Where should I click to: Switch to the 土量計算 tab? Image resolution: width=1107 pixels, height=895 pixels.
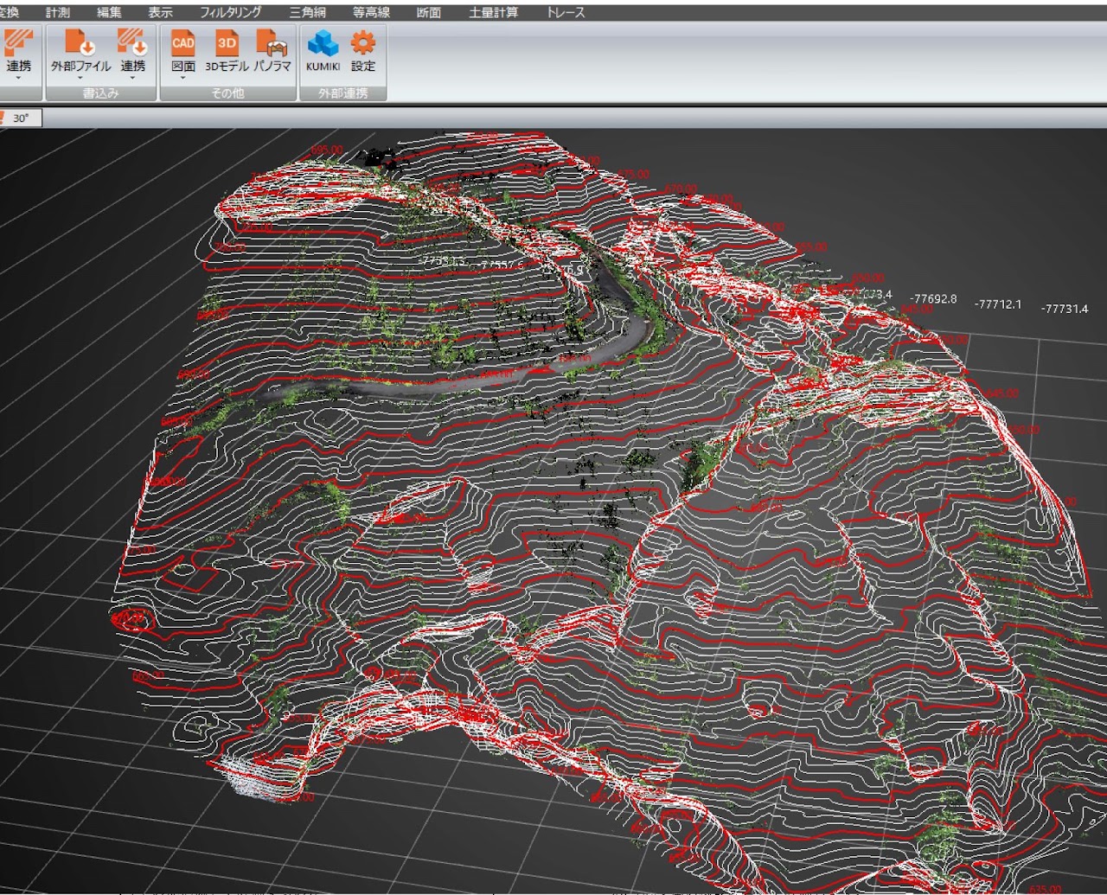(x=493, y=12)
